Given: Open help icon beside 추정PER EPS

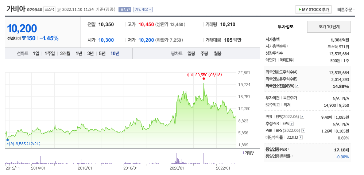Looking at the screenshot, I should (x=292, y=124).
